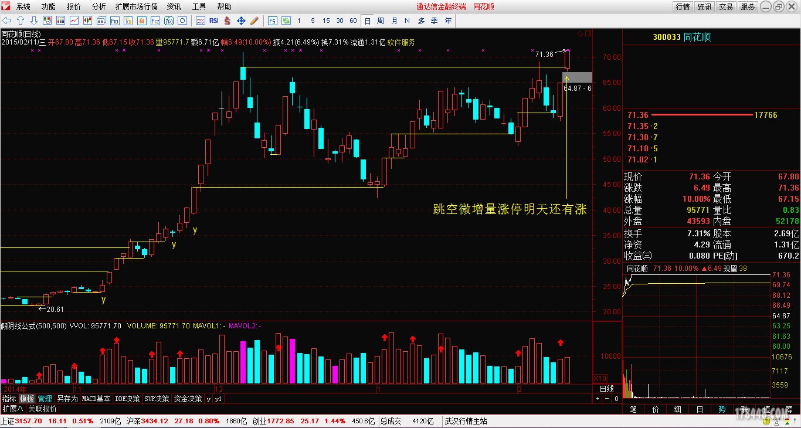Screen dimensions: 801x428
Task: Open the 分析 menu
Action: pyautogui.click(x=99, y=6)
